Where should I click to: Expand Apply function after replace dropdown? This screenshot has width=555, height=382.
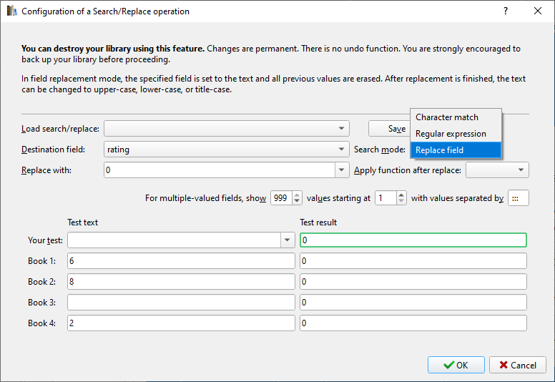pos(521,170)
